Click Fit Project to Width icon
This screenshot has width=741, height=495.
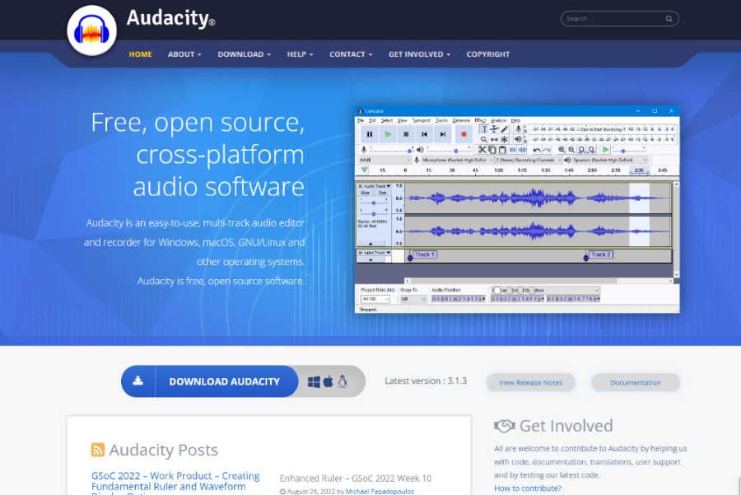(x=592, y=150)
